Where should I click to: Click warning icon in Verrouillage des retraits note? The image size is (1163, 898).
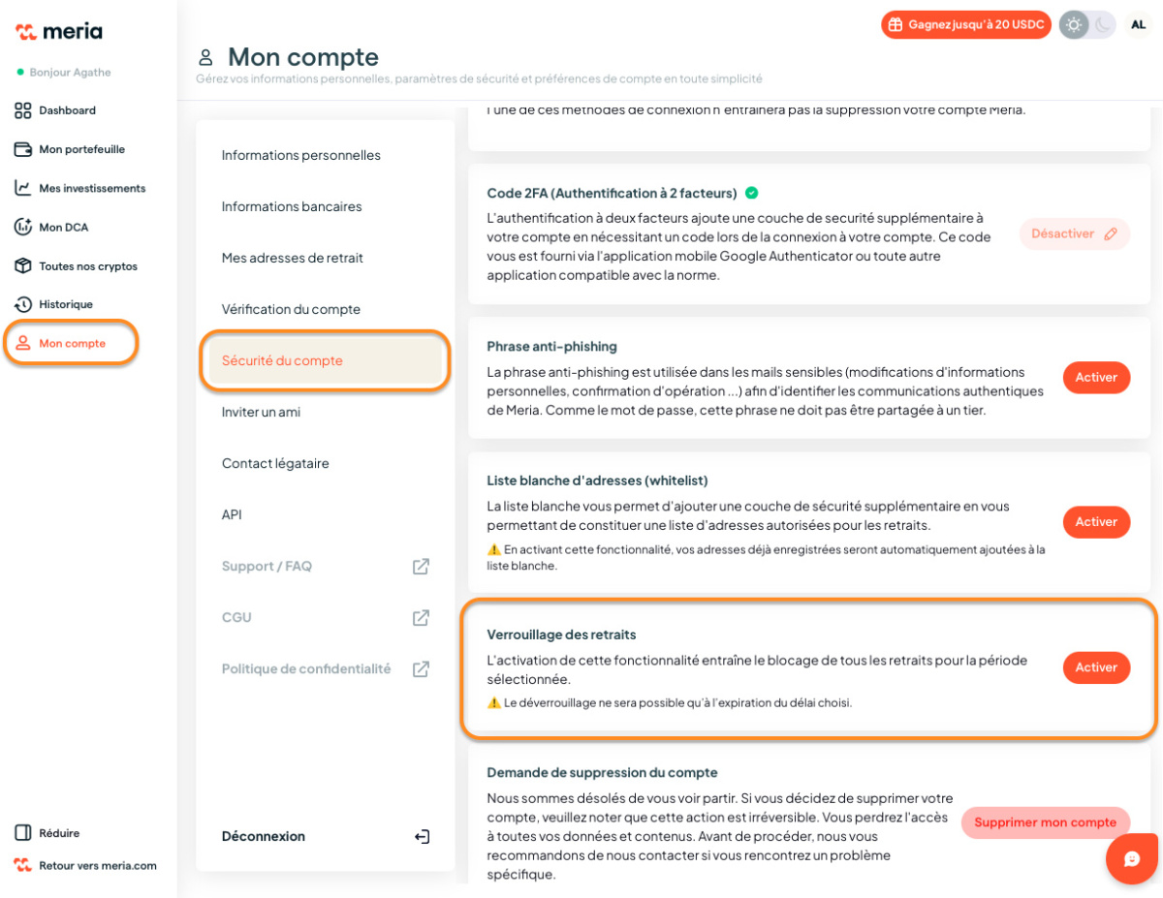(493, 702)
